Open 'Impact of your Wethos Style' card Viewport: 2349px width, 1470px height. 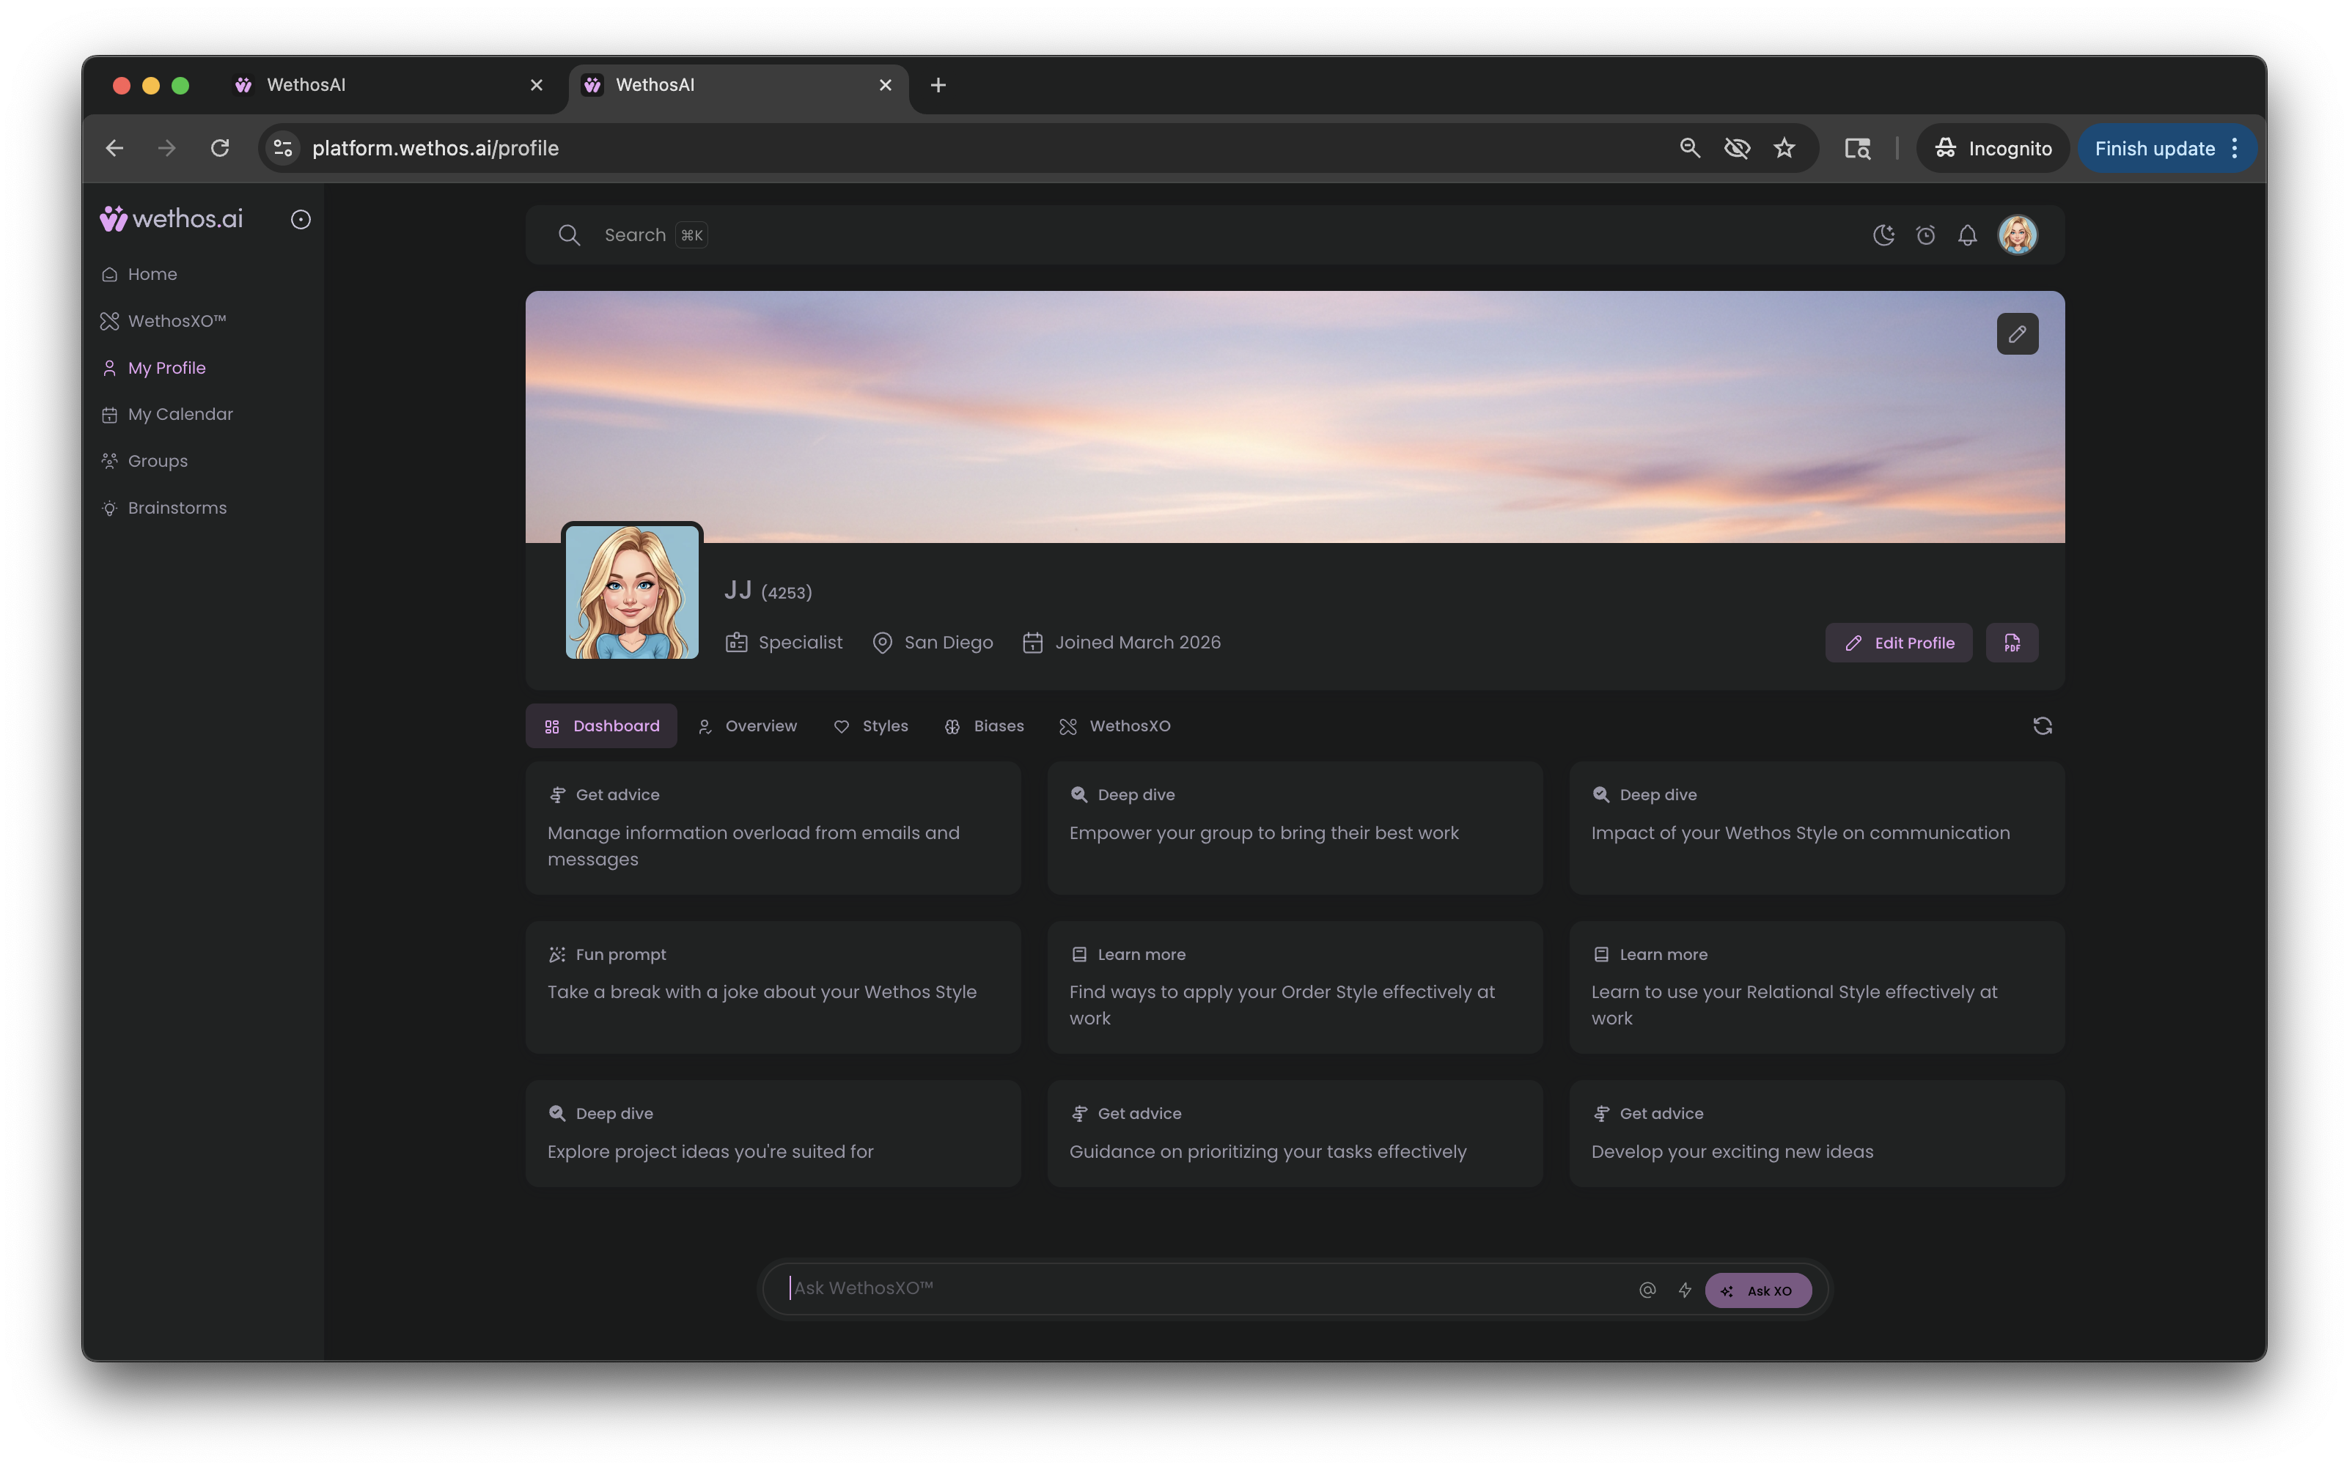tap(1817, 827)
